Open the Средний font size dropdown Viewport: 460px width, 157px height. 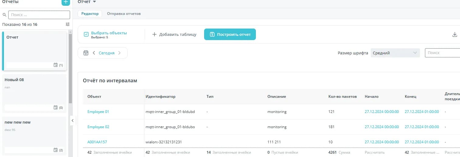pyautogui.click(x=395, y=53)
